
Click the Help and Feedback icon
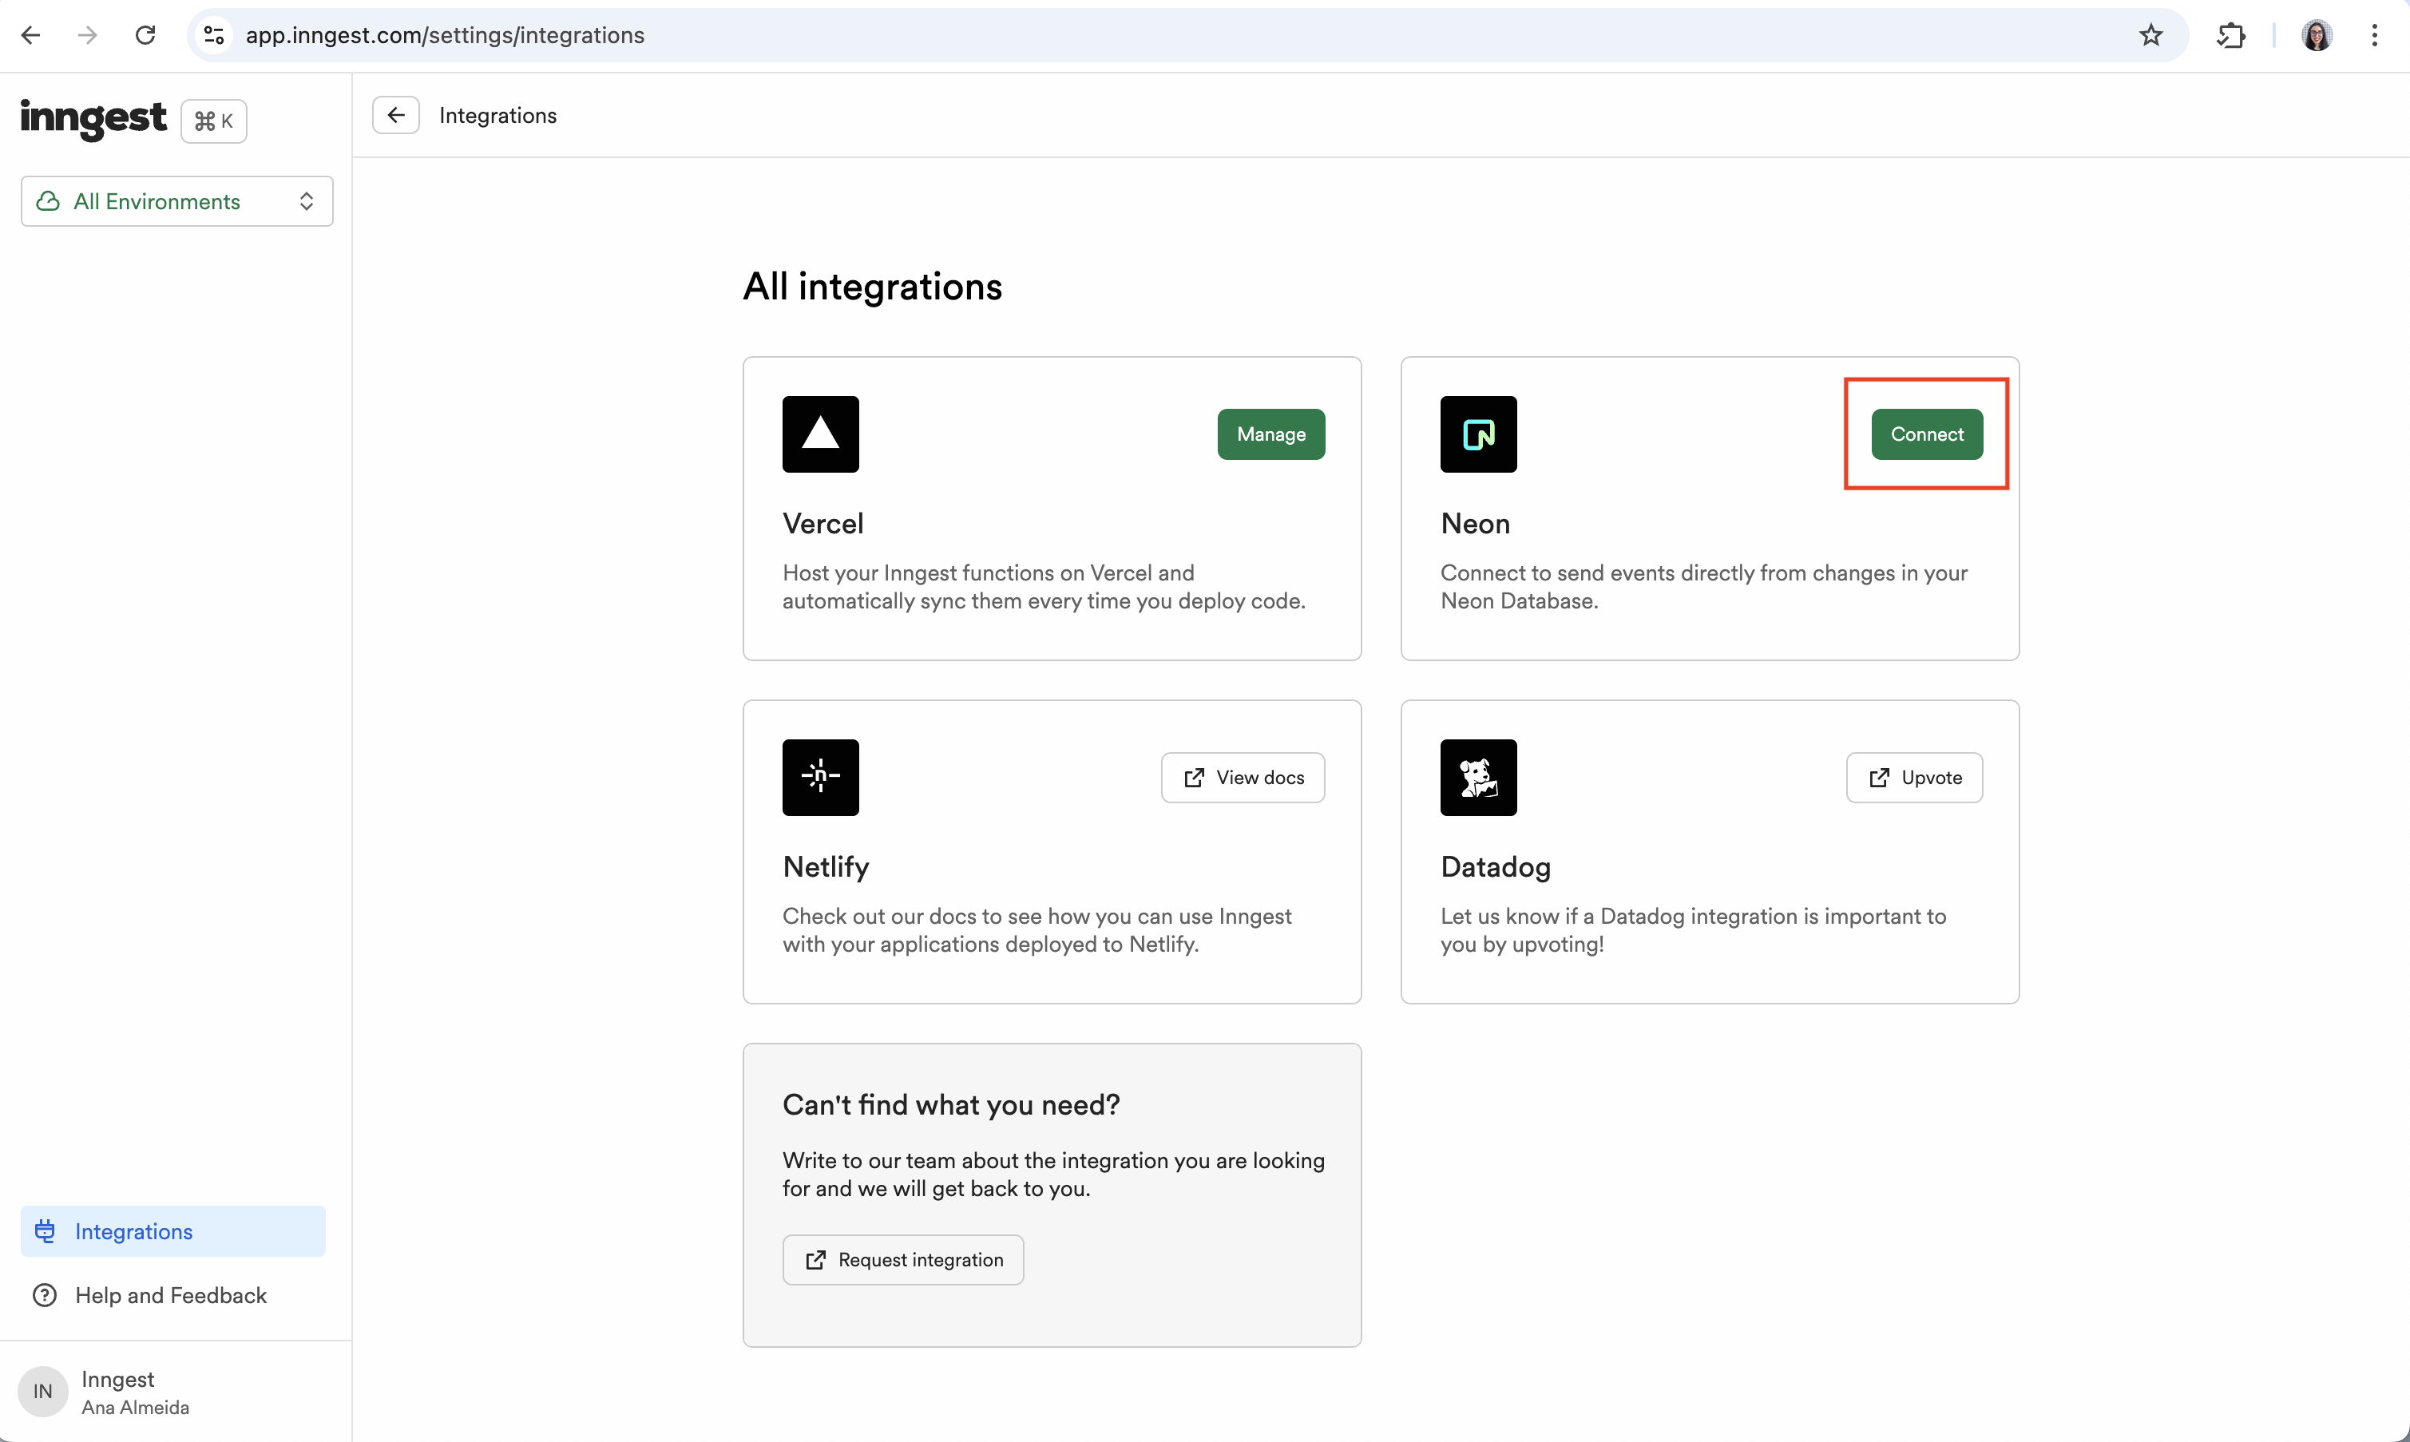click(x=45, y=1294)
